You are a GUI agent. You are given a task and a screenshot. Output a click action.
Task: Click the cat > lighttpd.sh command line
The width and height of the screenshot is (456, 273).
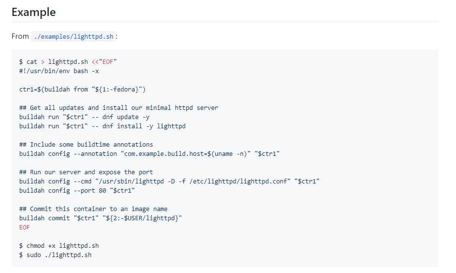[x=68, y=61]
